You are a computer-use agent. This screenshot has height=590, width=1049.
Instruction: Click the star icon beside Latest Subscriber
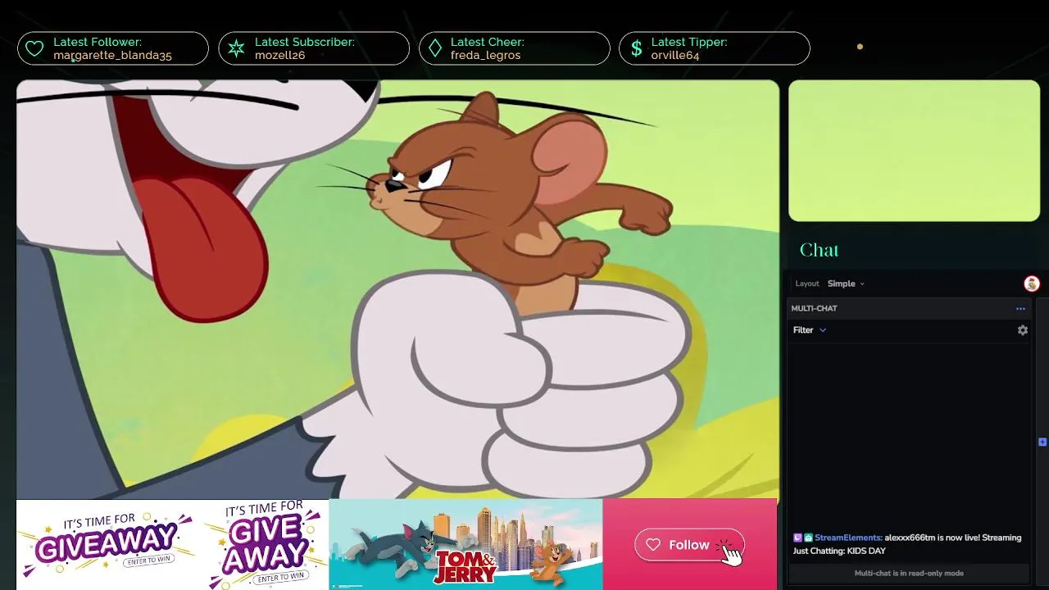(236, 49)
